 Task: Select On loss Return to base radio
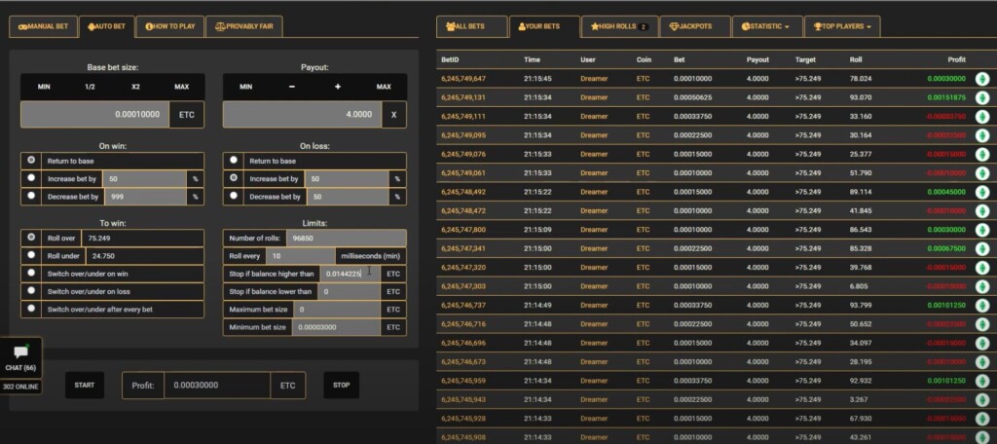tap(234, 161)
